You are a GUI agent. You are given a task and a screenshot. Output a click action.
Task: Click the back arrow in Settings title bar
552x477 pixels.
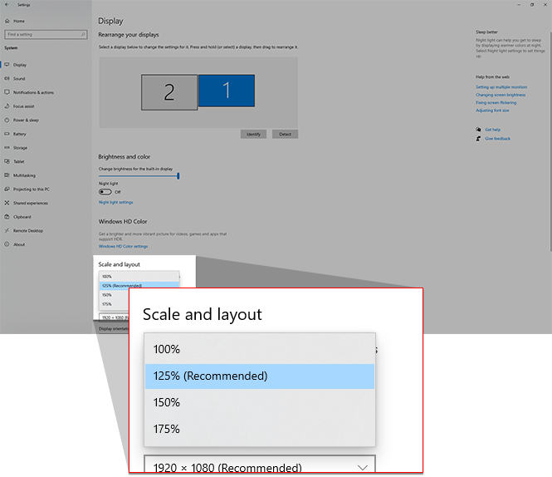[x=7, y=5]
